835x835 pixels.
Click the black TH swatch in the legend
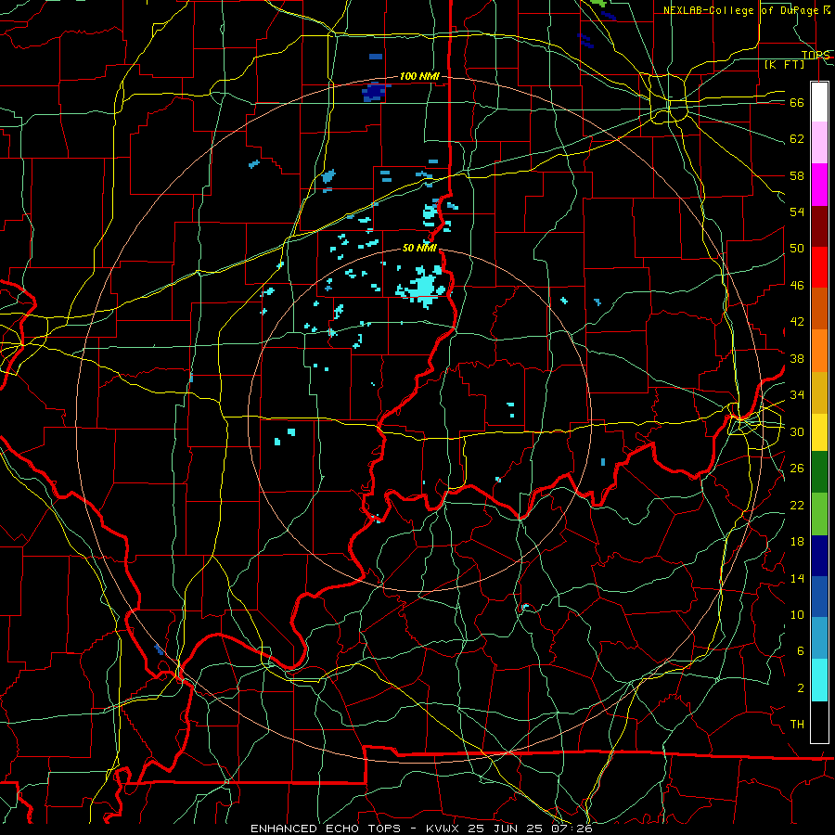819,722
